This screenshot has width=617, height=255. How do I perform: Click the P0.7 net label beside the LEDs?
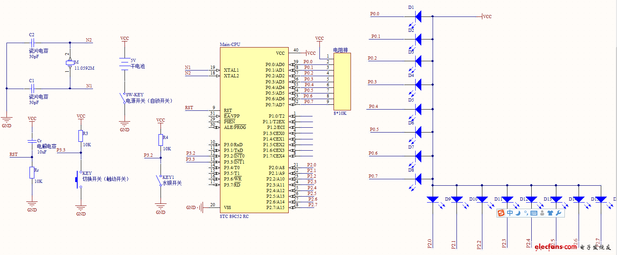[x=373, y=176]
